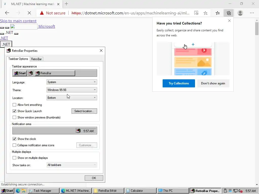
Task: Click Try Collections
Action: point(179,83)
